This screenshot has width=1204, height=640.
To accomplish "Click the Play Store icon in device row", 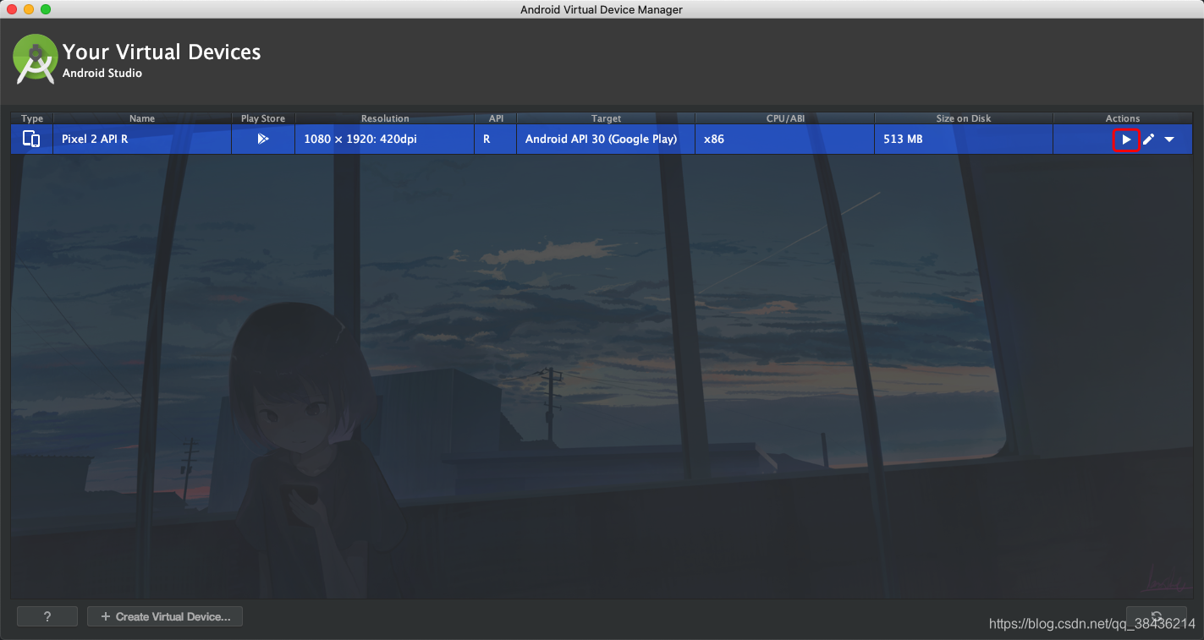I will click(x=263, y=139).
